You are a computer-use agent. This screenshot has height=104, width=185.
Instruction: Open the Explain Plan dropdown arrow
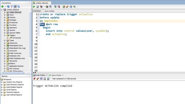tap(44, 7)
